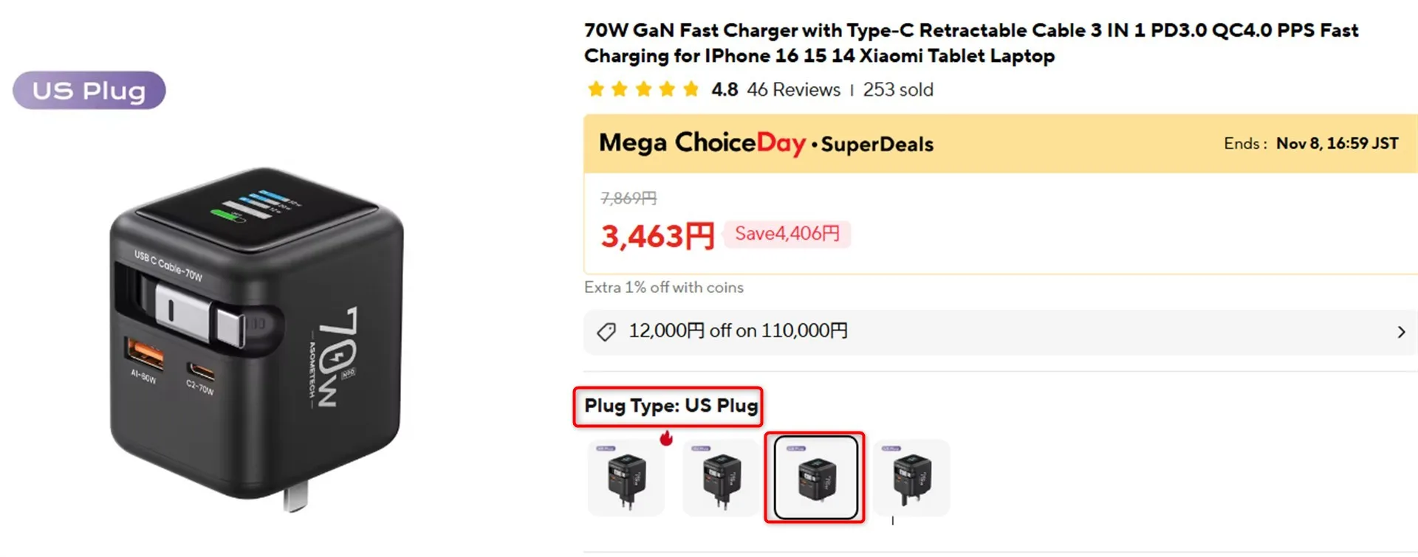Click the last gold rating star

tap(691, 90)
